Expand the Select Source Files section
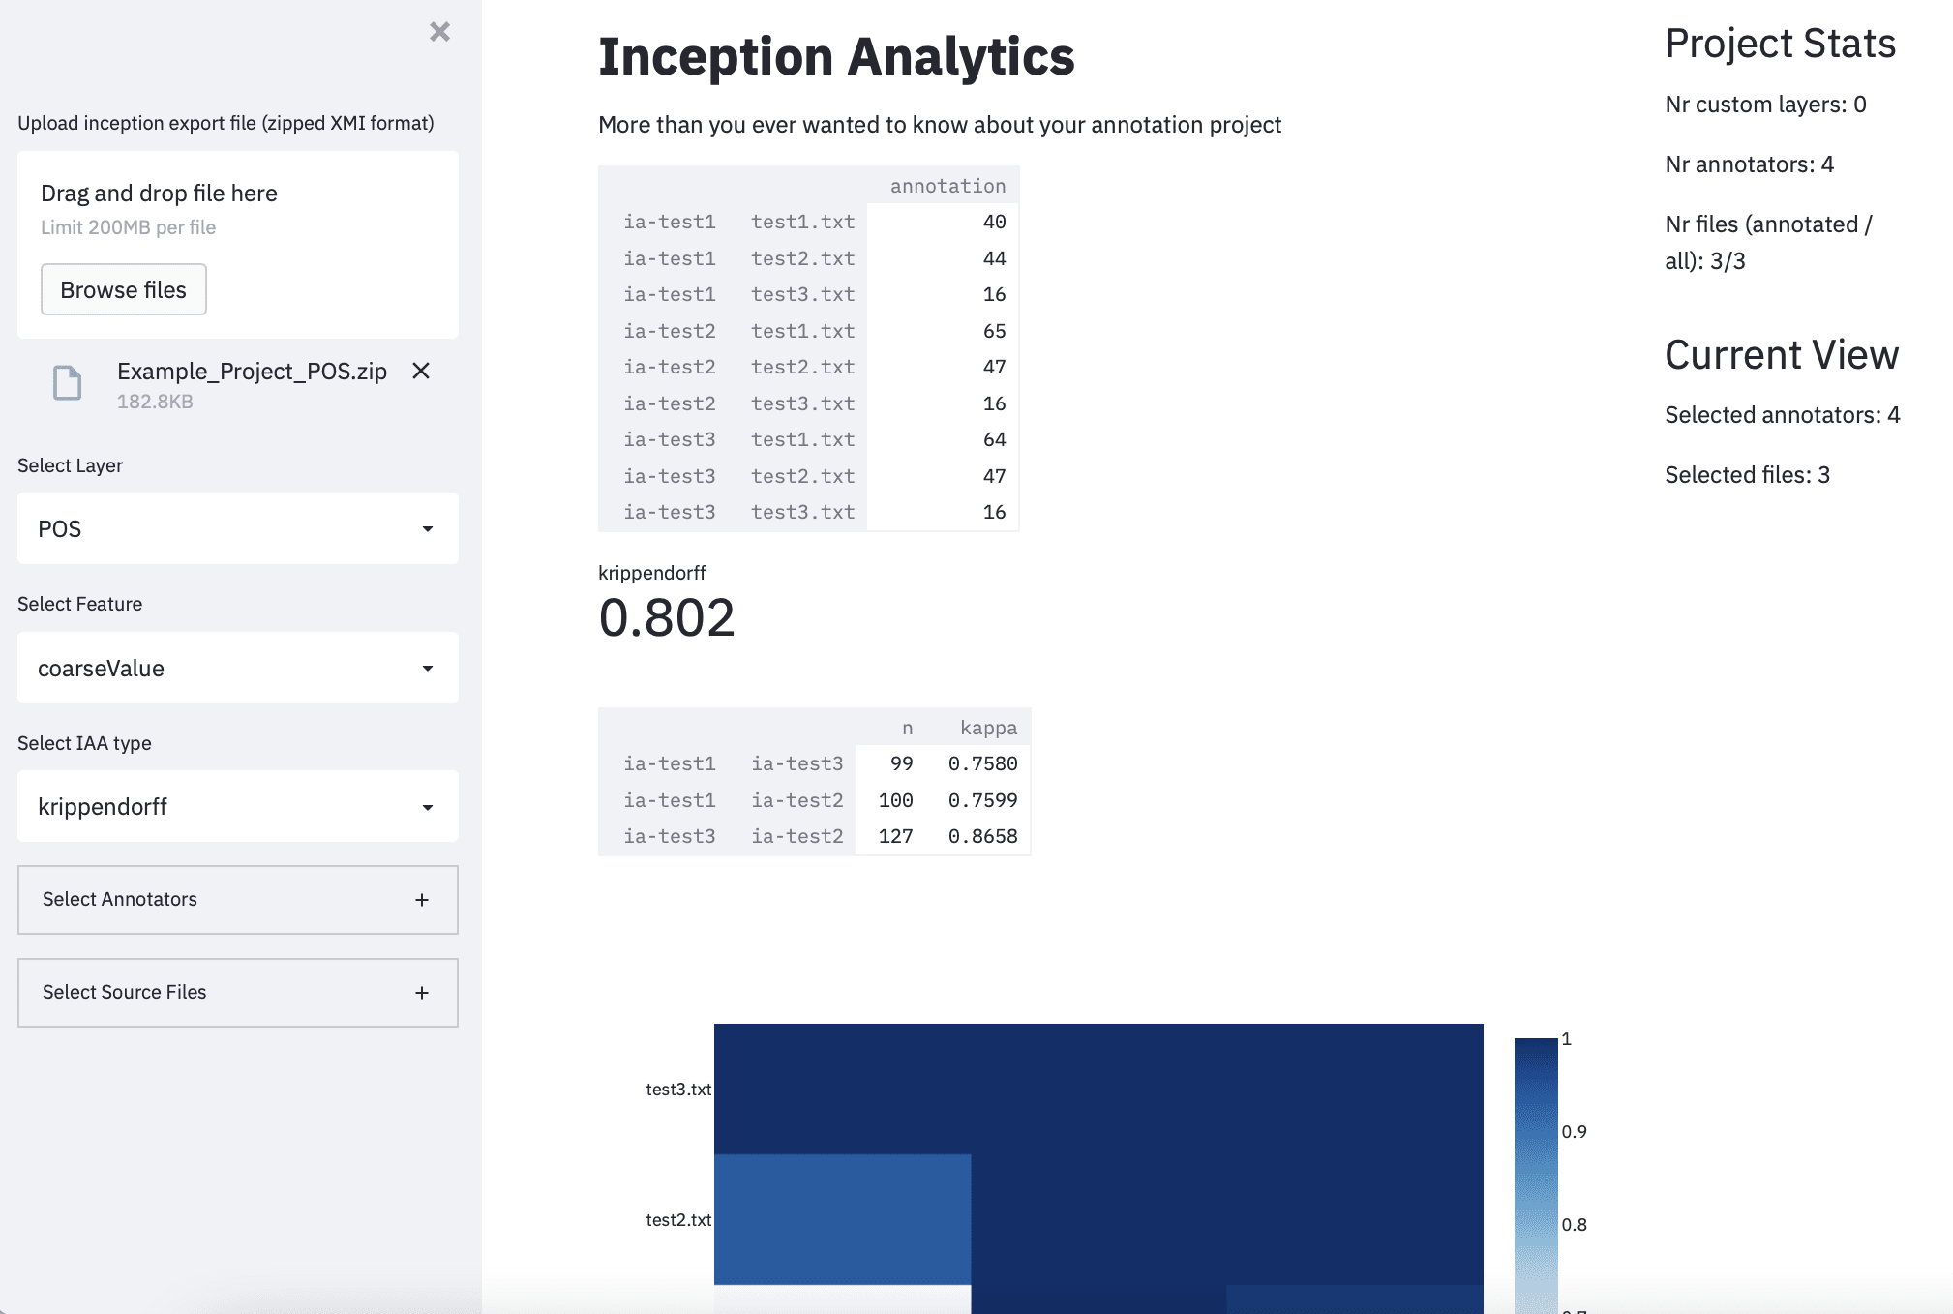This screenshot has width=1953, height=1314. click(237, 992)
